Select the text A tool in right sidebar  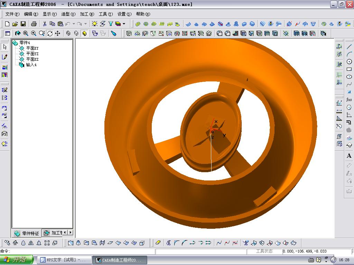(349, 156)
